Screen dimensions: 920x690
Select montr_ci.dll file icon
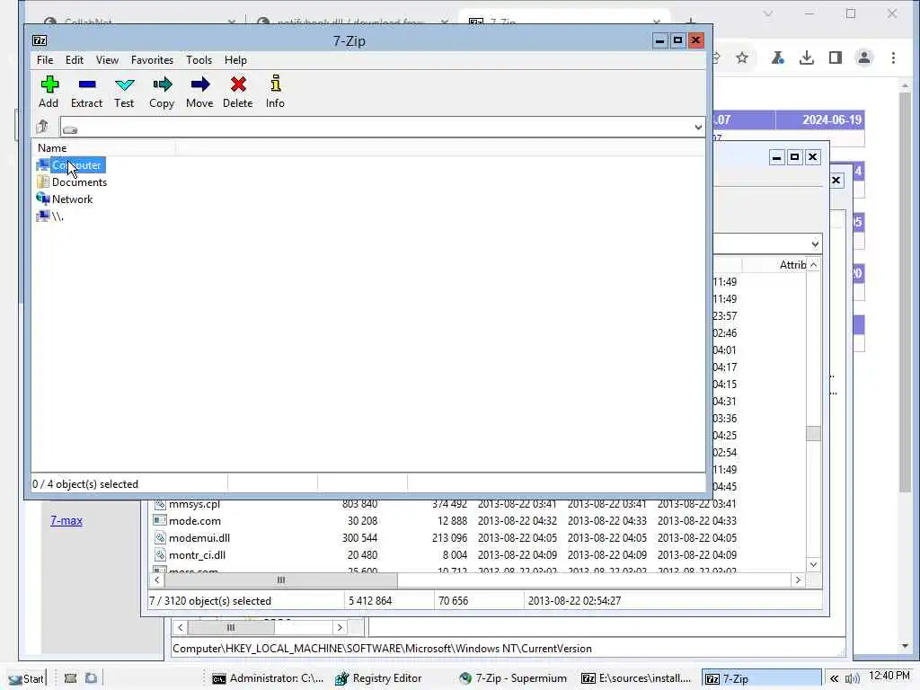click(160, 554)
